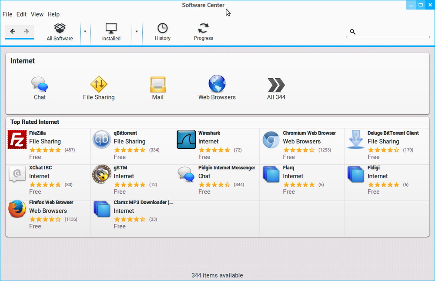Open the Progress view
The height and width of the screenshot is (281, 435).
203,32
